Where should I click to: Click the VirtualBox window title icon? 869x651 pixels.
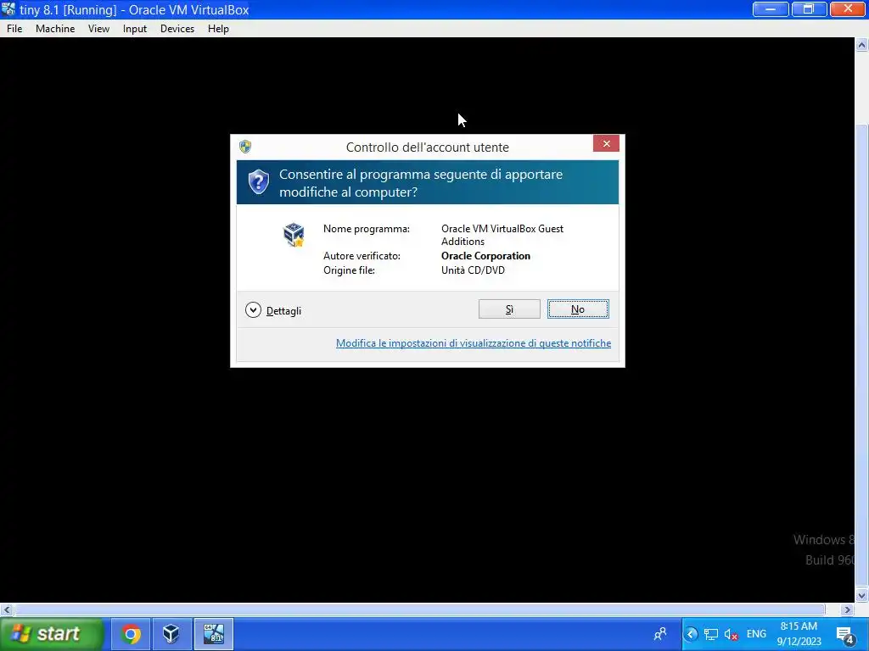[8, 9]
